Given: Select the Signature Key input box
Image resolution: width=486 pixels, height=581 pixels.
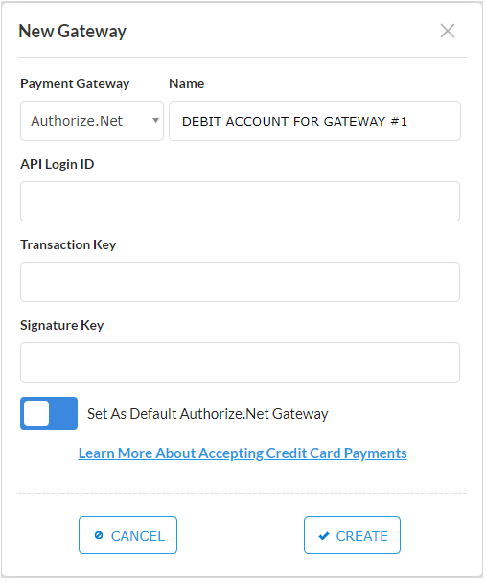Looking at the screenshot, I should [241, 362].
